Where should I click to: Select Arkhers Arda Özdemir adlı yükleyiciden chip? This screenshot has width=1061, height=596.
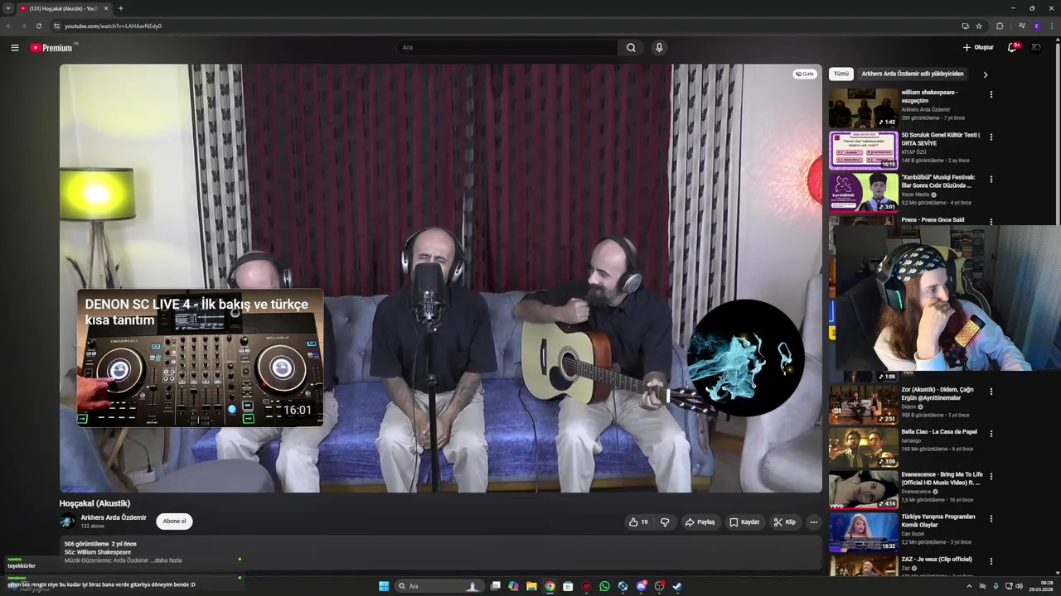[x=913, y=74]
